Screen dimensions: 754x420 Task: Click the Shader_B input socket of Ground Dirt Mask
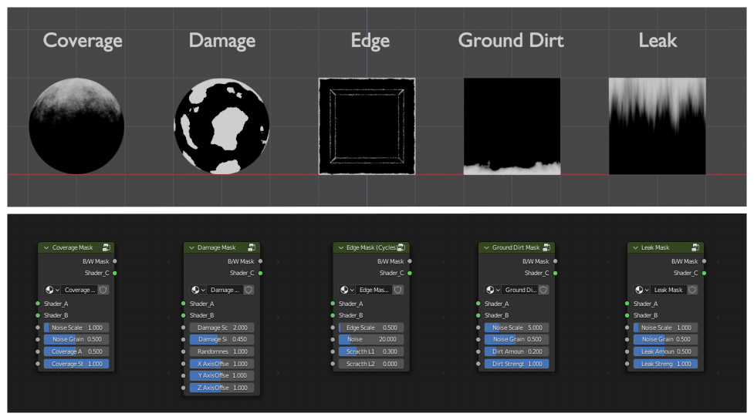(478, 315)
